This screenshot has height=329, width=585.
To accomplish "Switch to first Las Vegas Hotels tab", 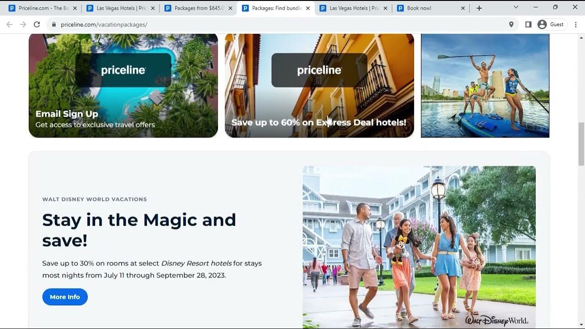I will (x=121, y=8).
